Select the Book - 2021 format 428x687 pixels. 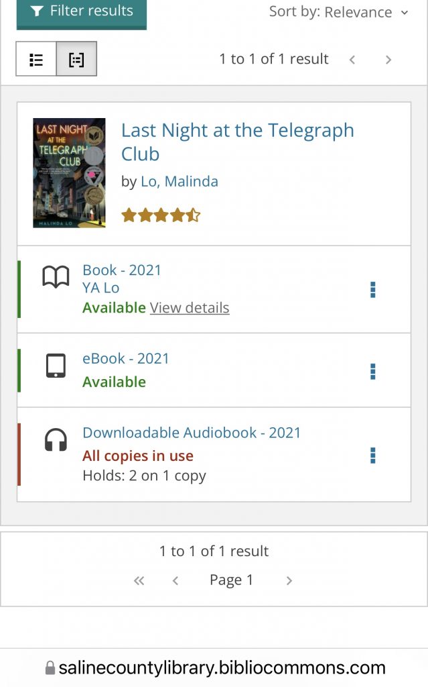(x=122, y=270)
